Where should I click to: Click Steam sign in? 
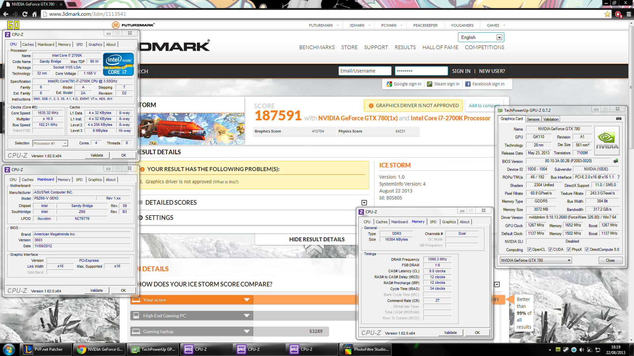443,84
